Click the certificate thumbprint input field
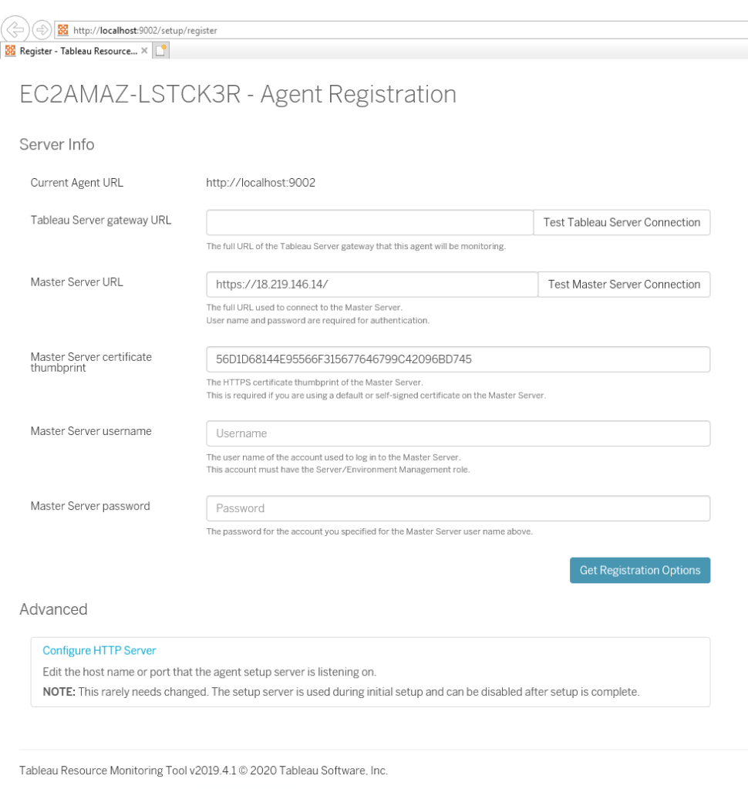The width and height of the screenshot is (748, 789). (x=458, y=359)
